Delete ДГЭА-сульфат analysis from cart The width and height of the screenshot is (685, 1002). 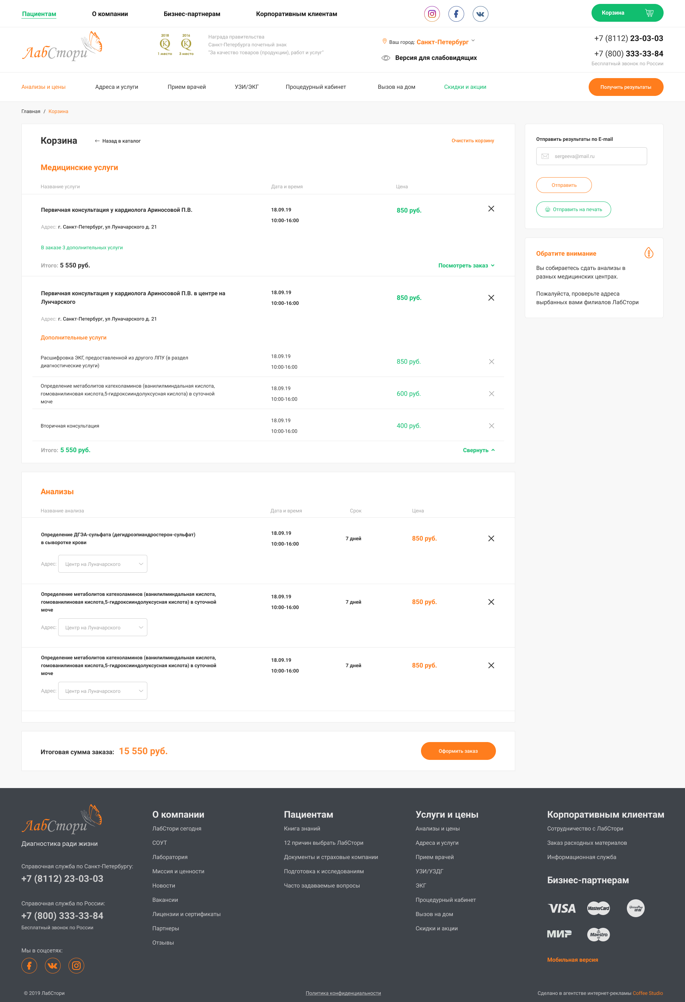[491, 538]
